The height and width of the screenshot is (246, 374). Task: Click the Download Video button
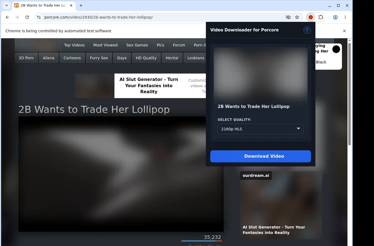tap(261, 156)
